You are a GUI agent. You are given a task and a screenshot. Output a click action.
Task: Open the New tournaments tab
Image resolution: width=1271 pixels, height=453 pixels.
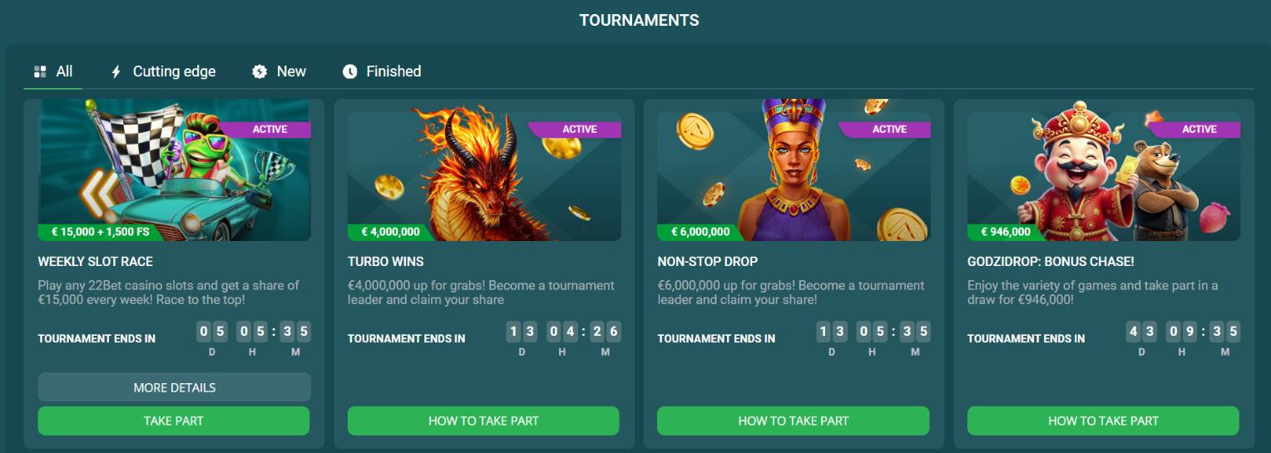[279, 71]
